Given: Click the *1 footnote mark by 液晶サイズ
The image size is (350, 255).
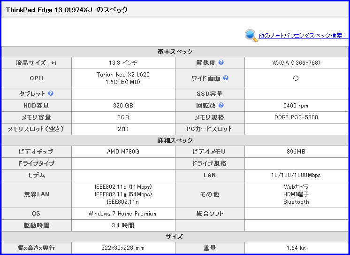Looking at the screenshot, I should 54,63.
